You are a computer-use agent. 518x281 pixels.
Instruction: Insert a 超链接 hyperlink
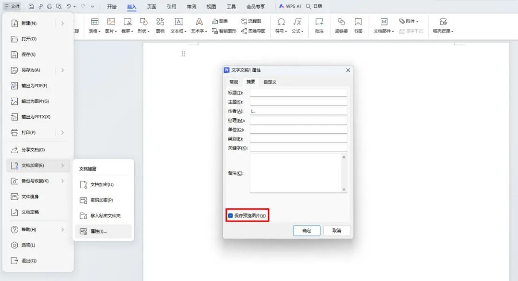coord(341,26)
